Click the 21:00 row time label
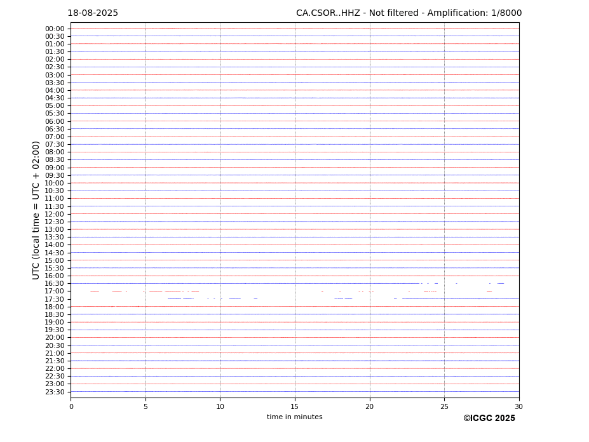The width and height of the screenshot is (589, 442). point(55,353)
